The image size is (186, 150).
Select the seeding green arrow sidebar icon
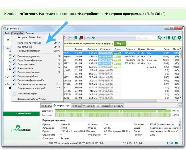[10, 55]
